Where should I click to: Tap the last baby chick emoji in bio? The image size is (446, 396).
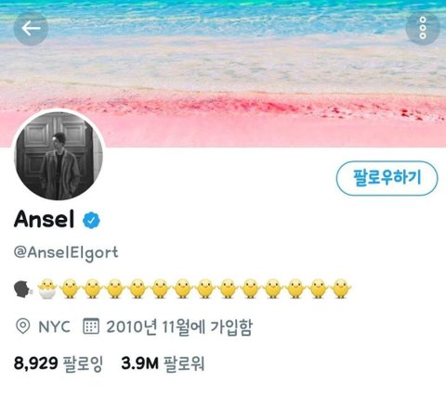pos(341,288)
